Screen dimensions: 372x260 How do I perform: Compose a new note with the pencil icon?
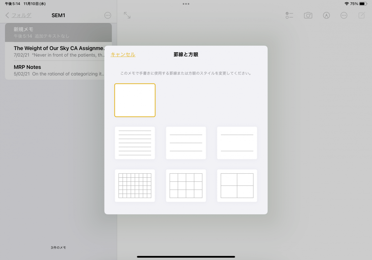click(x=361, y=15)
